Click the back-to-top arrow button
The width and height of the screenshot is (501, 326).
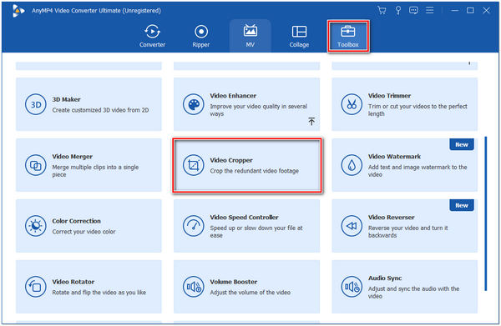[311, 121]
